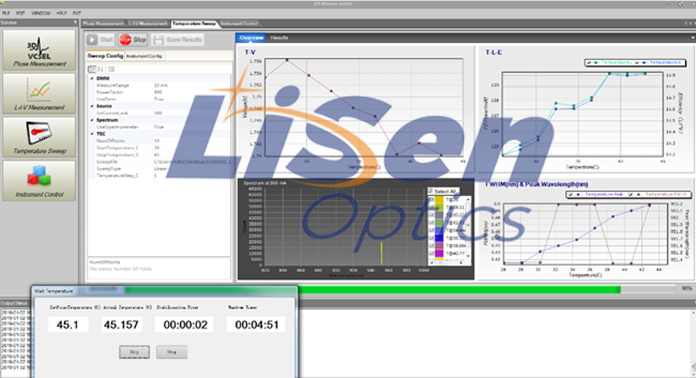Image resolution: width=696 pixels, height=378 pixels.
Task: Click the Save Results floppy icon
Action: (158, 40)
